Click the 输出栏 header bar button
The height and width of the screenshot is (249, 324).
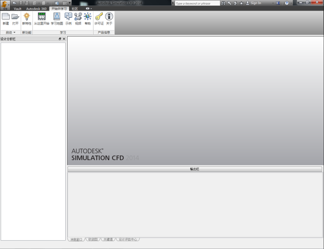pos(195,169)
